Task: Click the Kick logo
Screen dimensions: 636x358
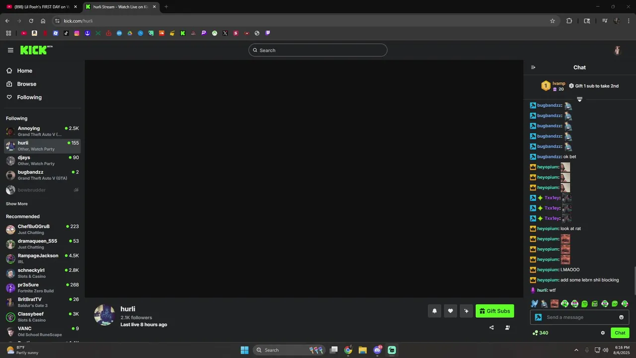Action: pyautogui.click(x=36, y=50)
